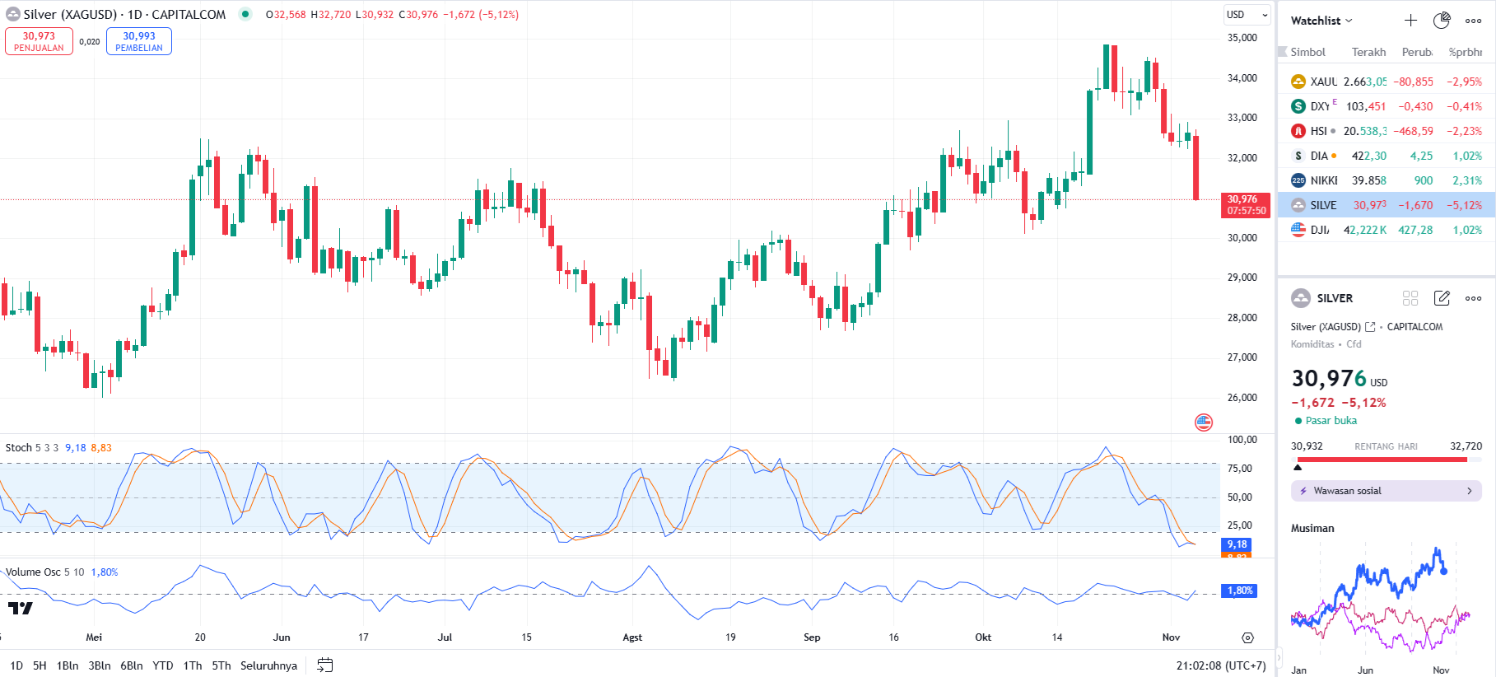This screenshot has width=1496, height=677.
Task: Click the grid layout icon beside SILVER
Action: coord(1410,298)
